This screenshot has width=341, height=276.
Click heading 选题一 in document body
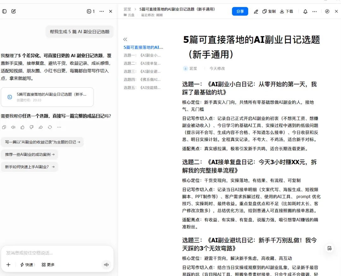(x=249, y=88)
